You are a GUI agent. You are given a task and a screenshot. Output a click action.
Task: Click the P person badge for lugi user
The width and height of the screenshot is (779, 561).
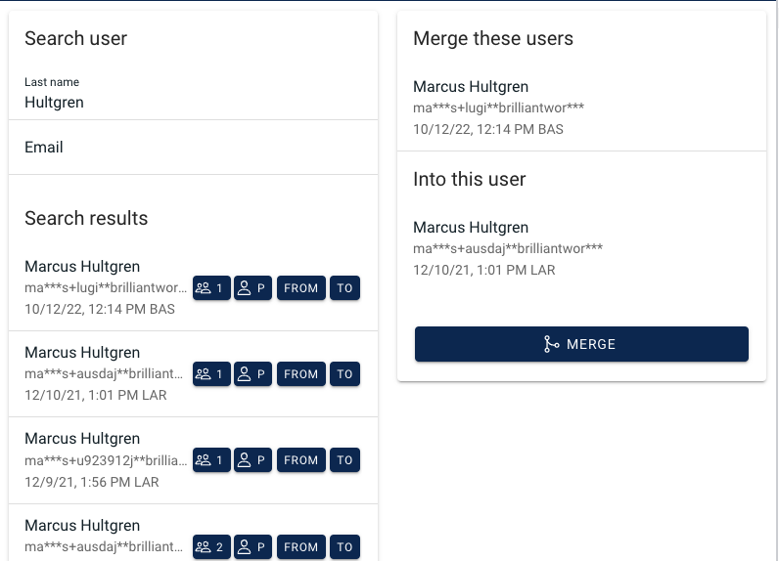[x=252, y=288]
